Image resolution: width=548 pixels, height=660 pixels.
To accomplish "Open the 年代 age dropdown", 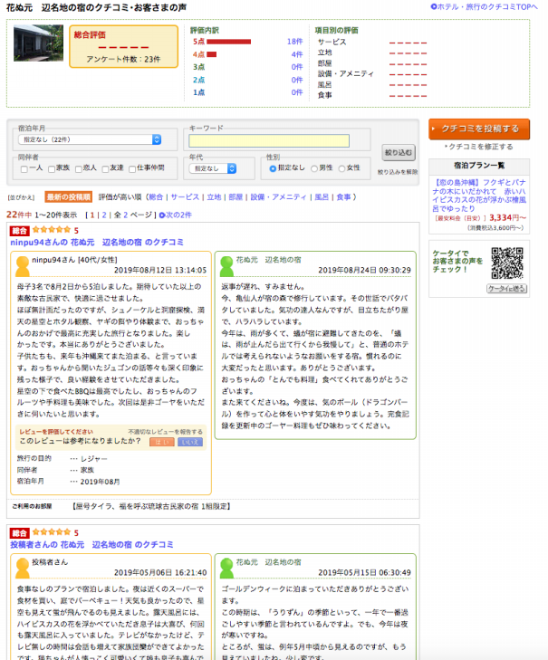I will pyautogui.click(x=211, y=168).
